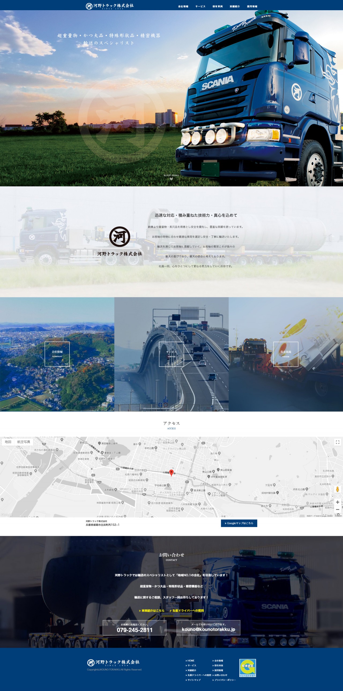Click the 河野トラック logo in the header
This screenshot has height=691, width=343.
110,6
